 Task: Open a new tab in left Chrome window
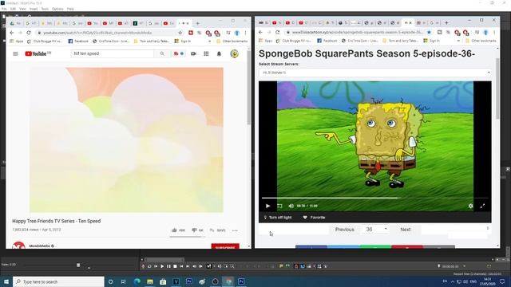[197, 23]
